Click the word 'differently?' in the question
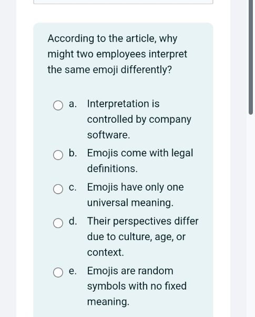 point(146,70)
